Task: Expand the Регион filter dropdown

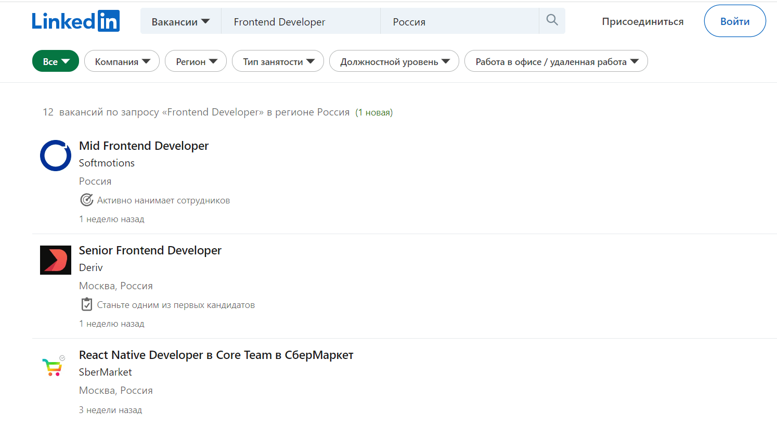Action: [196, 61]
